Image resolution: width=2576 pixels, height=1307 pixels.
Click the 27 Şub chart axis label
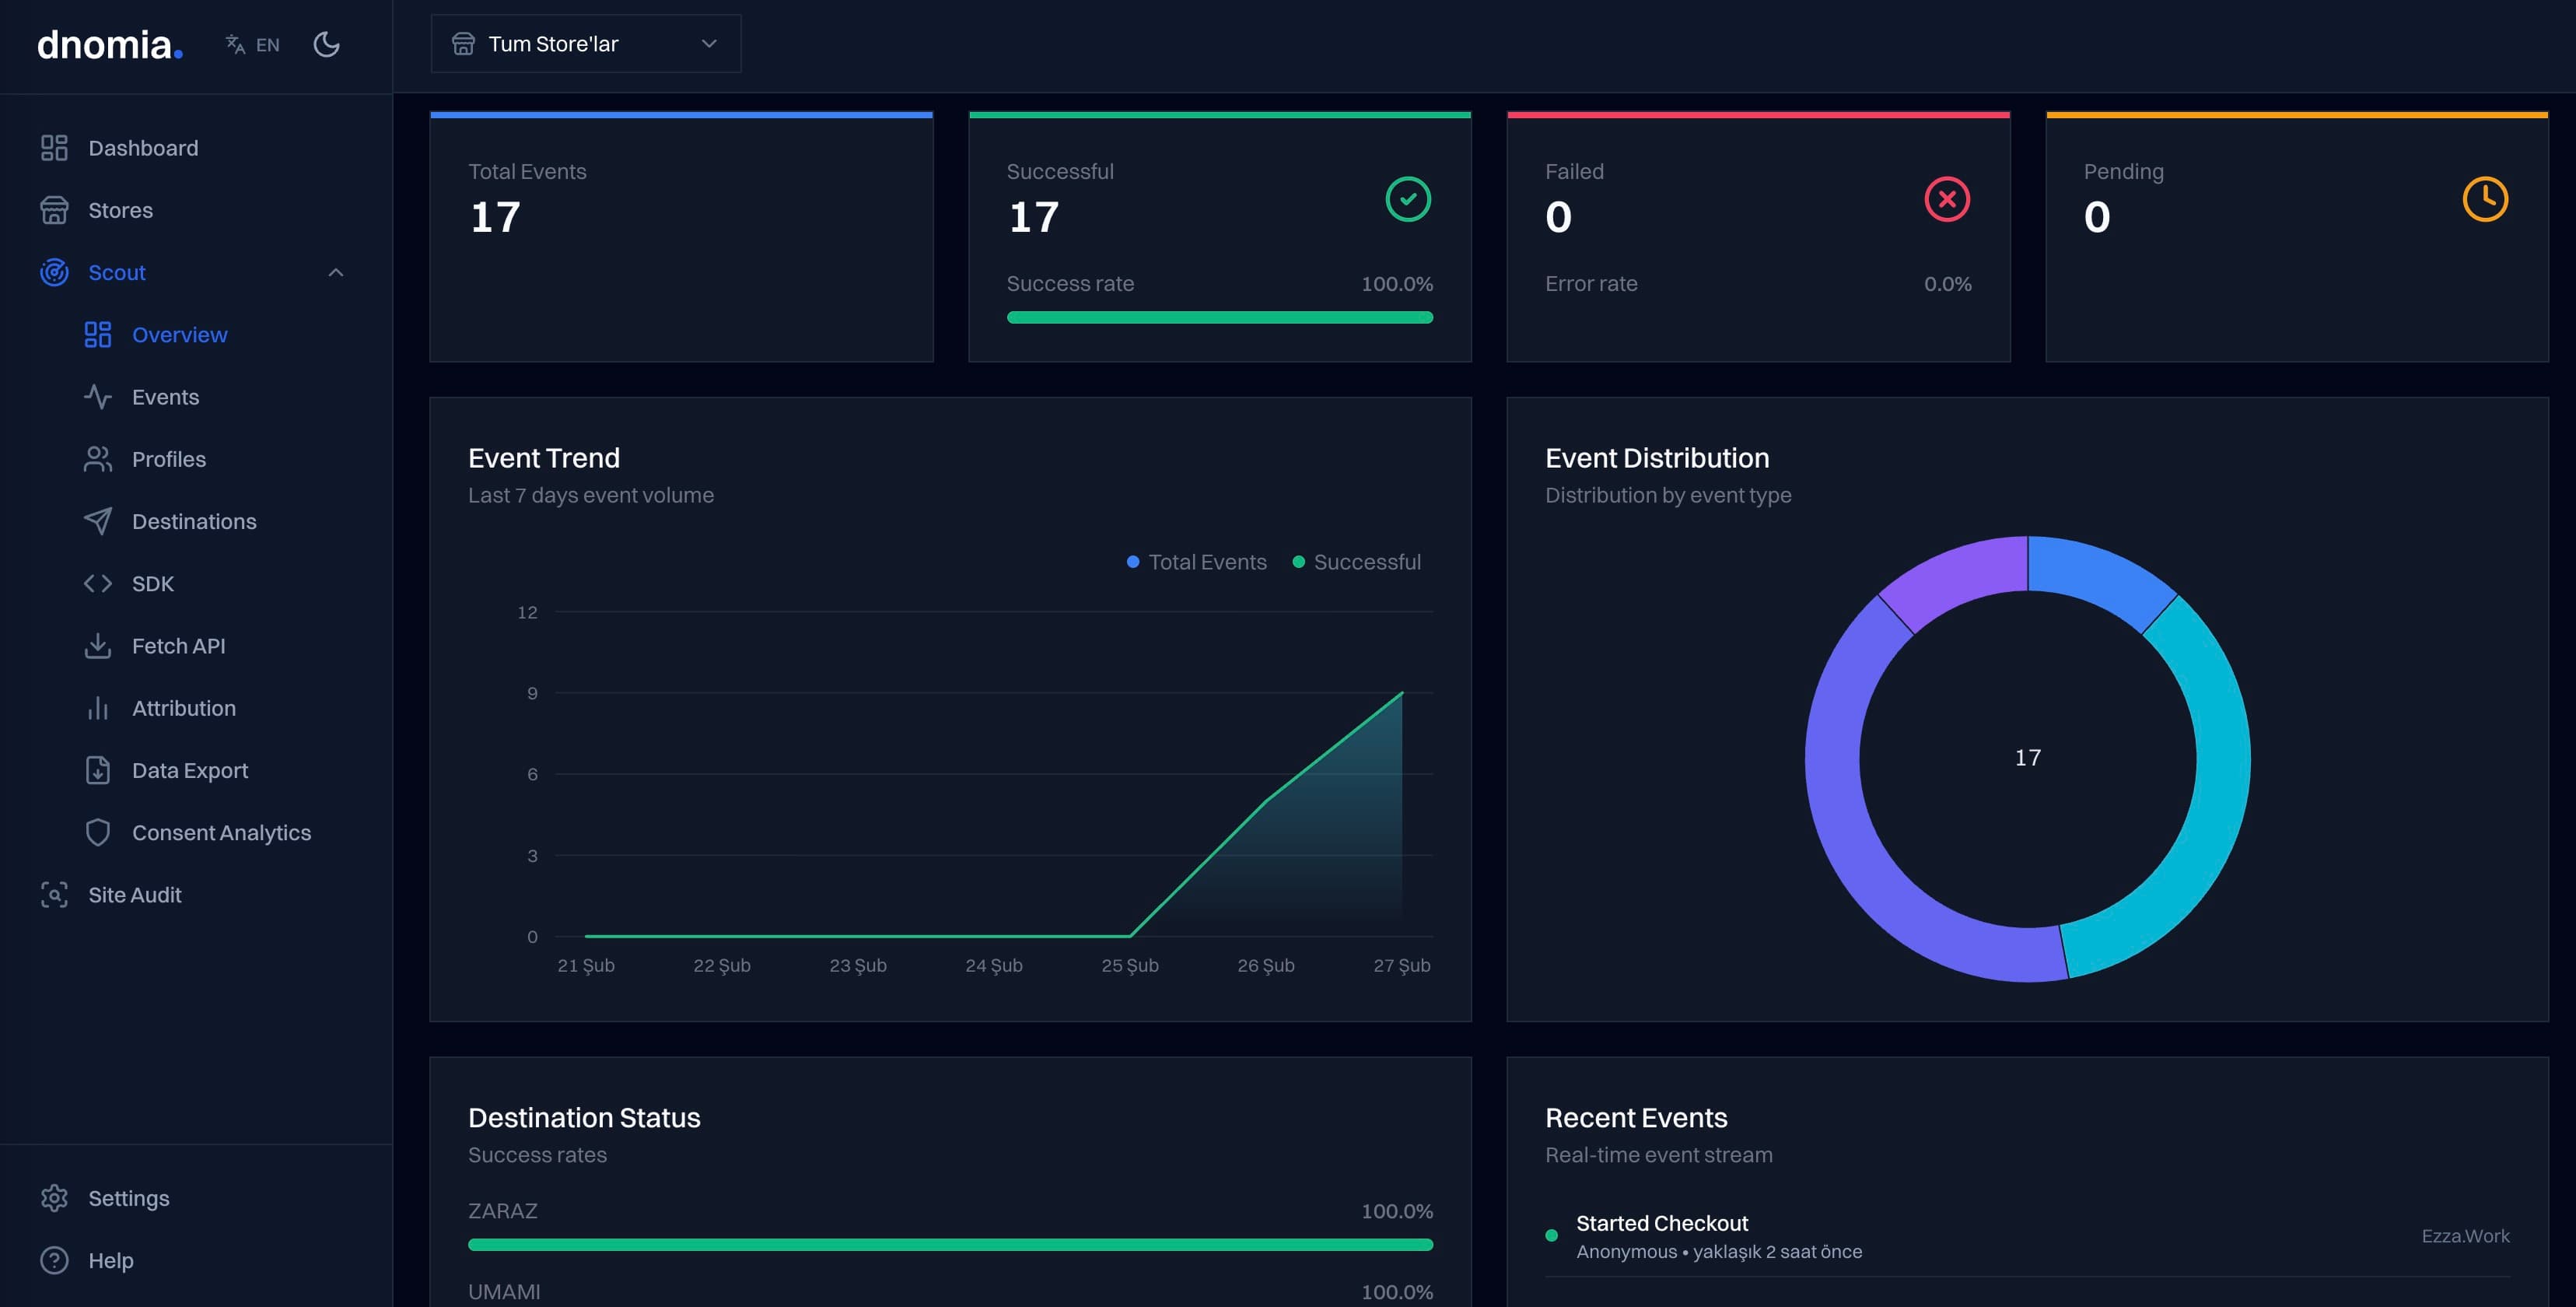pos(1401,965)
